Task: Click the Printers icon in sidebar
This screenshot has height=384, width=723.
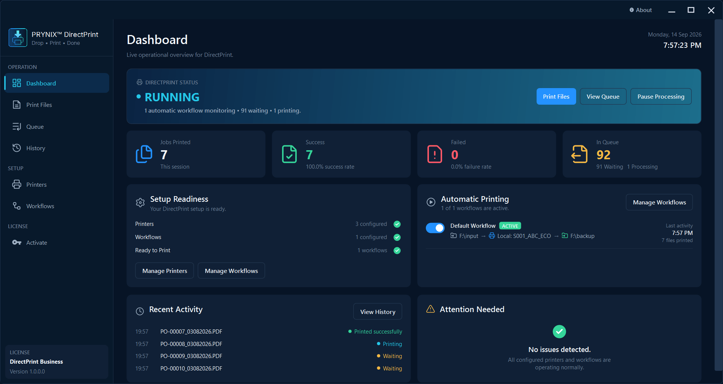Action: (17, 184)
